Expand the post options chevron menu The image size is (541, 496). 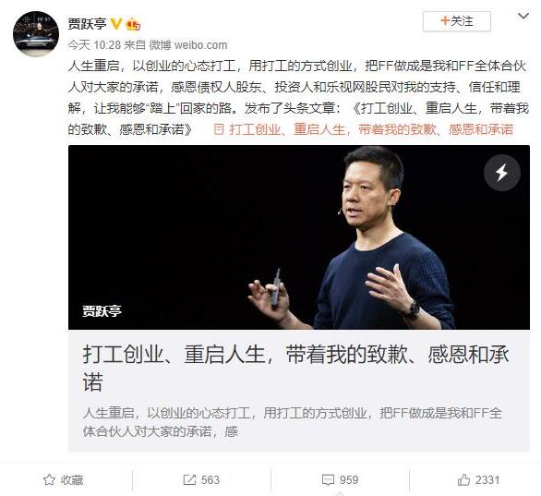pyautogui.click(x=523, y=16)
